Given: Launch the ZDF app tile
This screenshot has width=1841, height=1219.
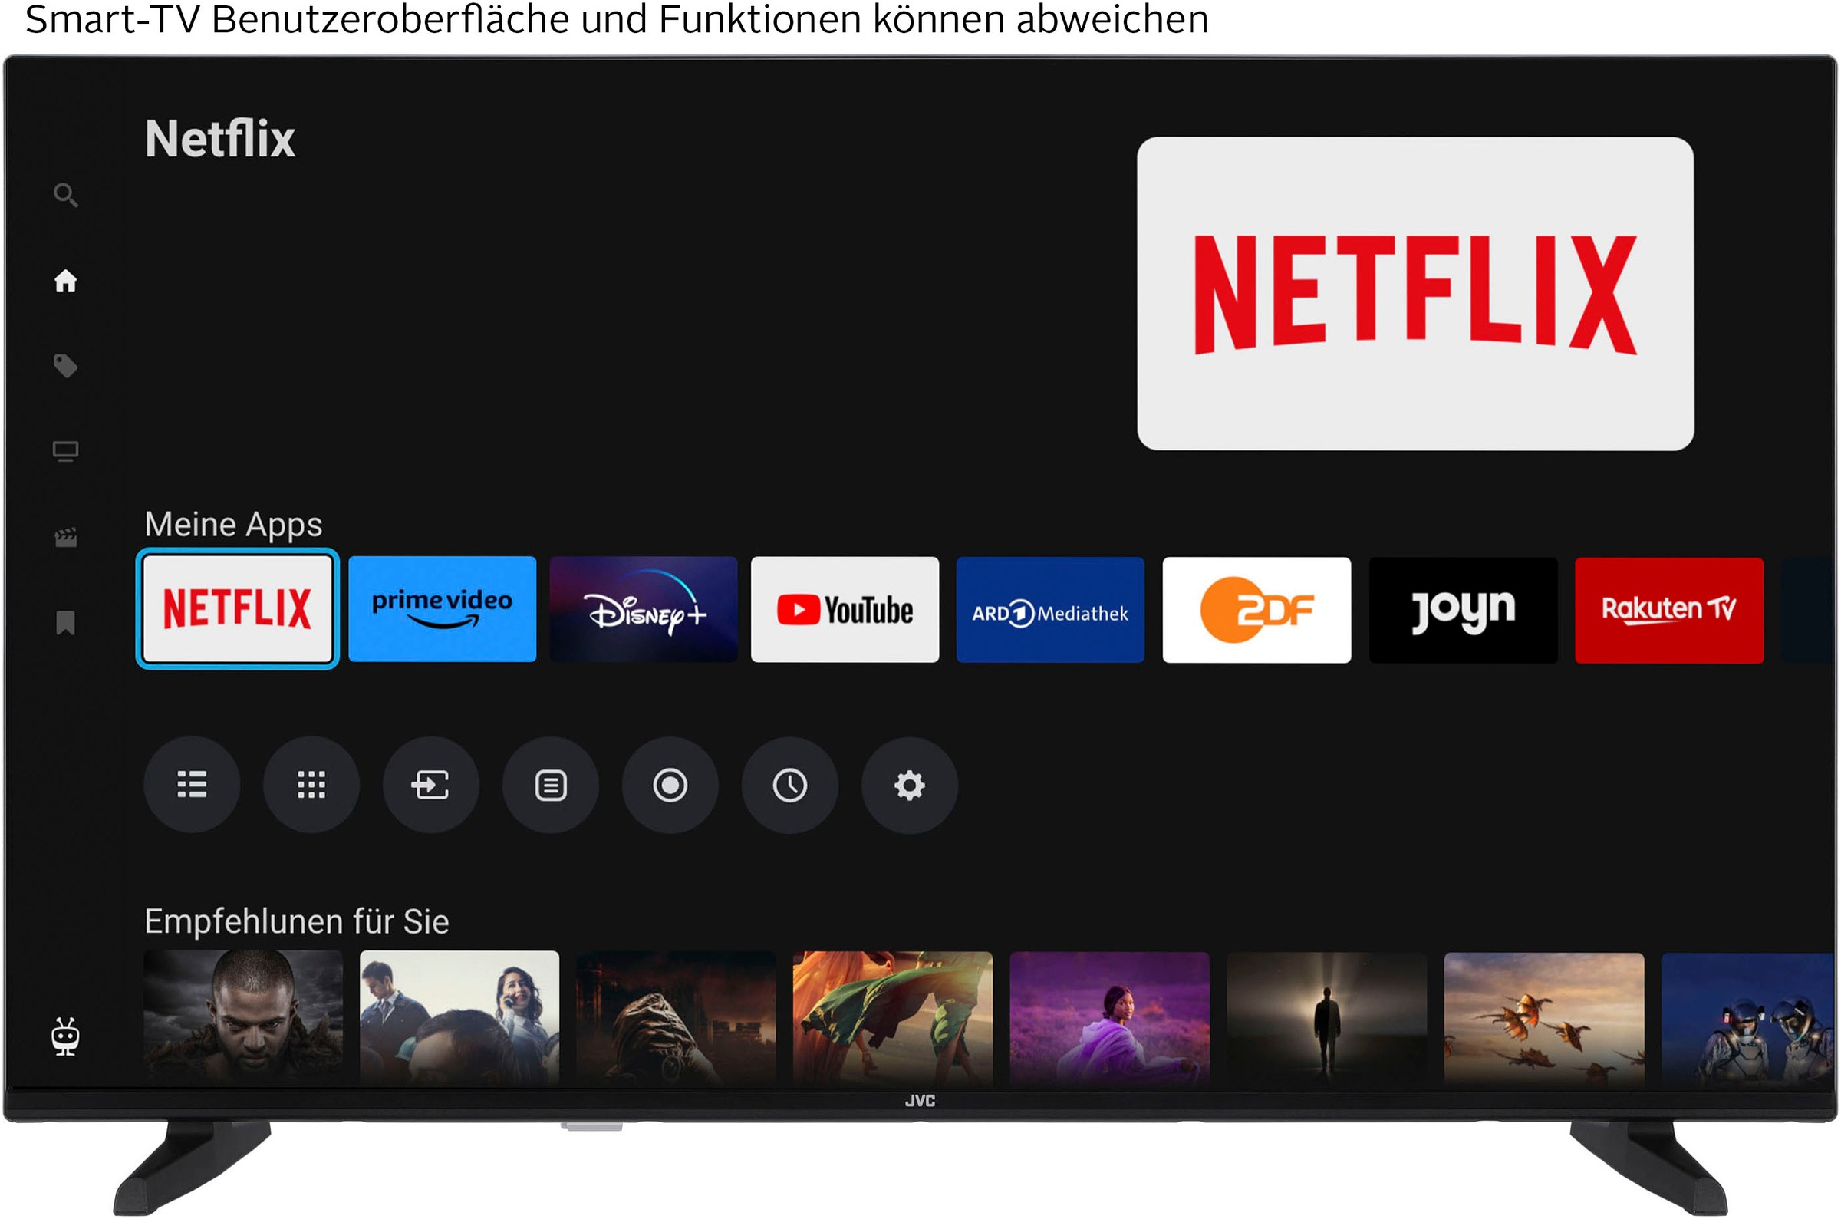Looking at the screenshot, I should 1256,611.
